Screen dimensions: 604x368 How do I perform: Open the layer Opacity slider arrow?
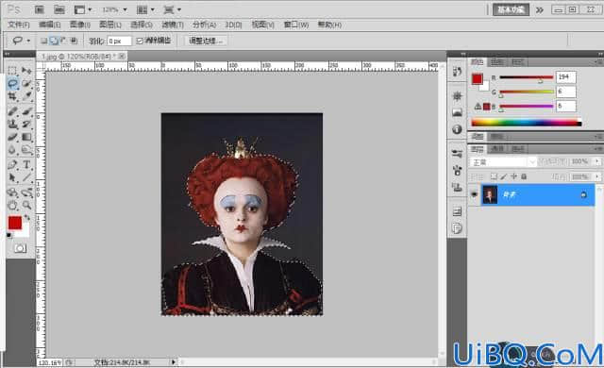tap(597, 161)
